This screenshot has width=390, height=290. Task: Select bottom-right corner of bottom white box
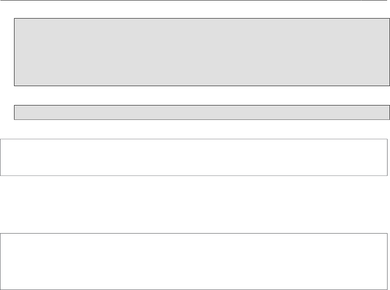[x=387, y=290]
